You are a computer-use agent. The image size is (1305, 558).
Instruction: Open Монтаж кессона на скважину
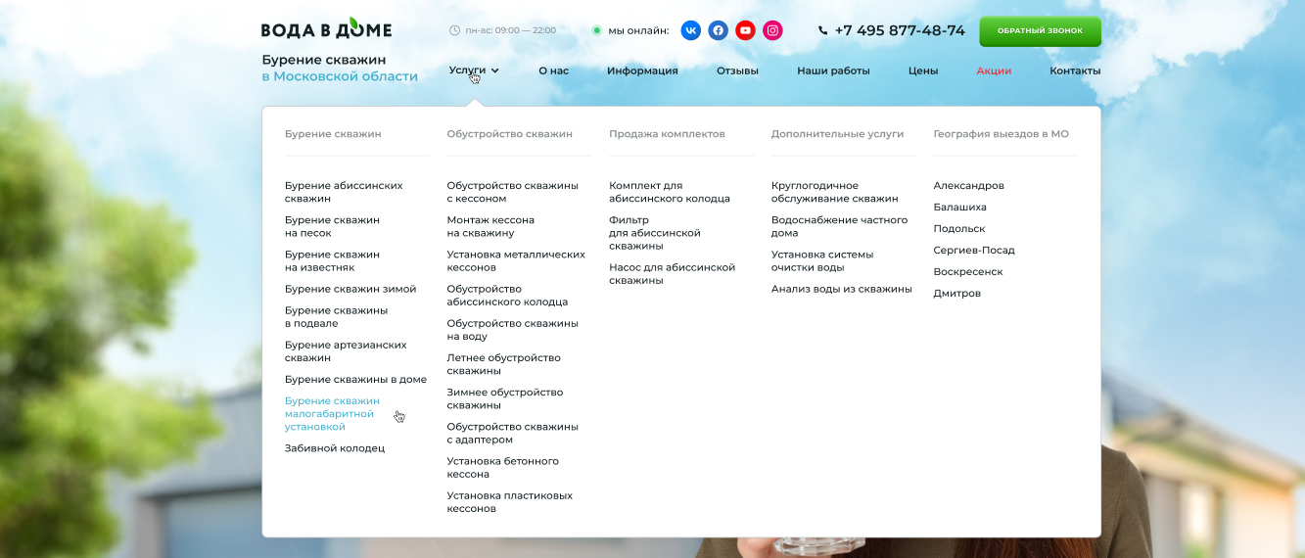[x=490, y=226]
